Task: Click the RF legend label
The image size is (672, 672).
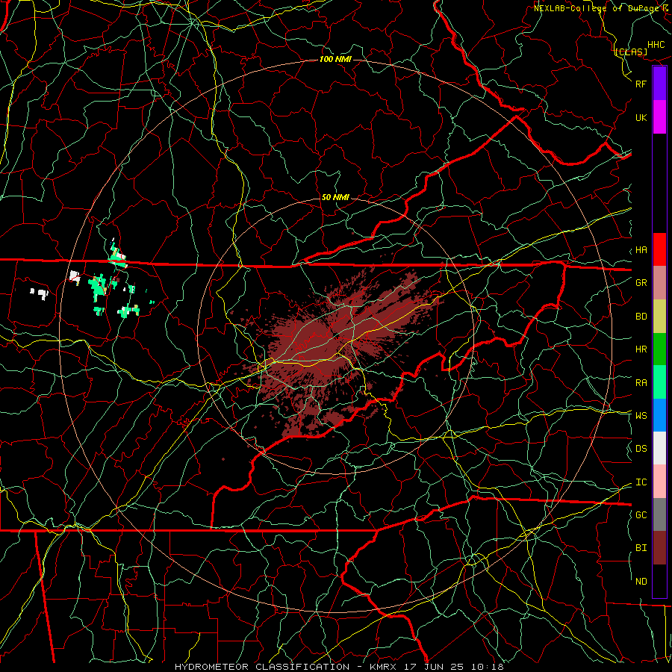Action: 641,84
